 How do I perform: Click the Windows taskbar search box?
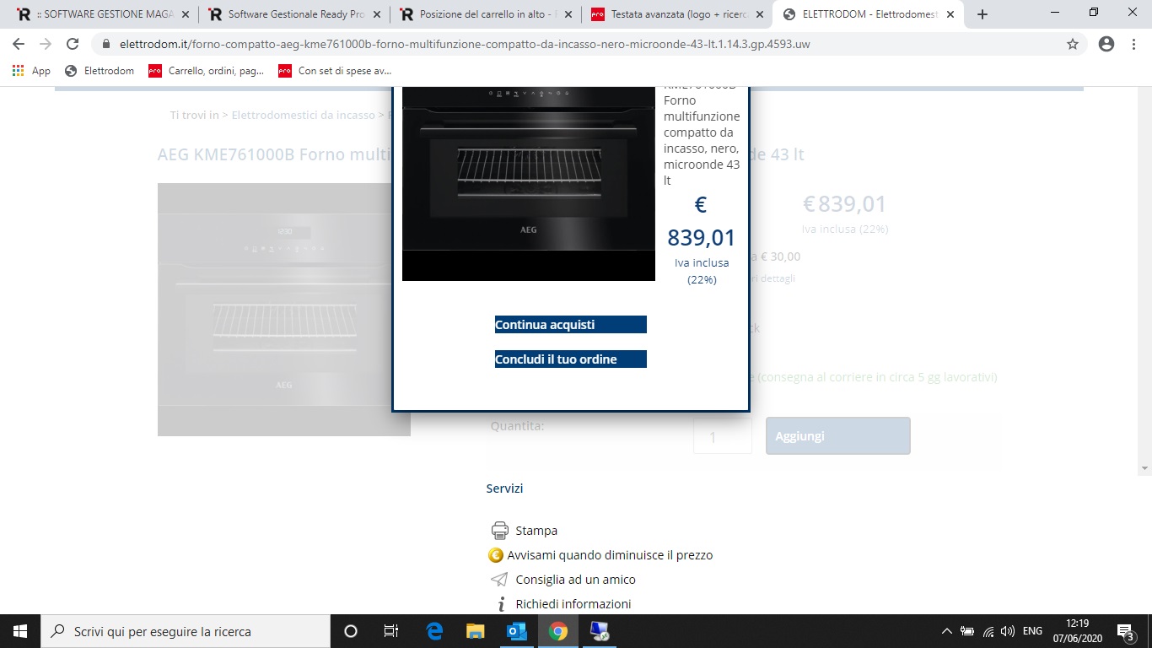click(x=186, y=631)
